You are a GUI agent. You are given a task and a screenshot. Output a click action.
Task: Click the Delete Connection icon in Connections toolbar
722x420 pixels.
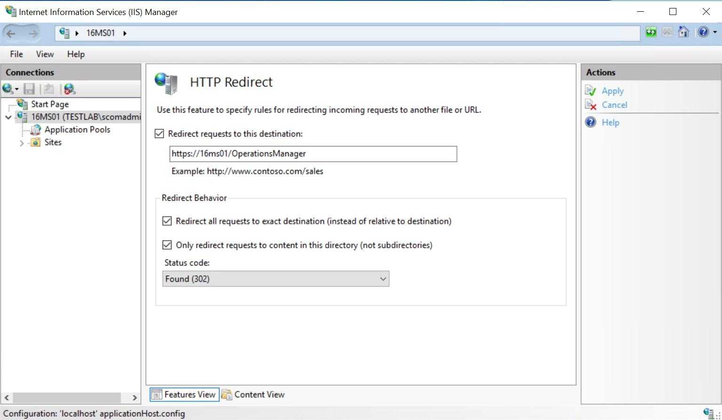[70, 89]
